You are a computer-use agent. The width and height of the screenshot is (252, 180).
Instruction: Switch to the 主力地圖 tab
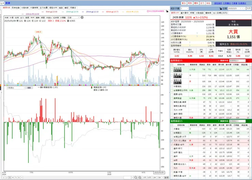[44, 8]
